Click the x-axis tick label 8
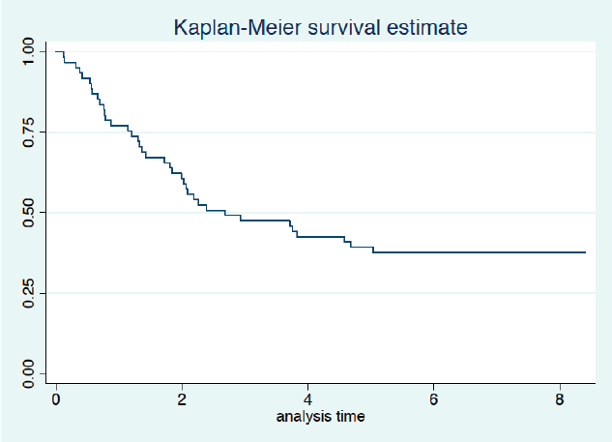612x442 pixels. pyautogui.click(x=559, y=400)
